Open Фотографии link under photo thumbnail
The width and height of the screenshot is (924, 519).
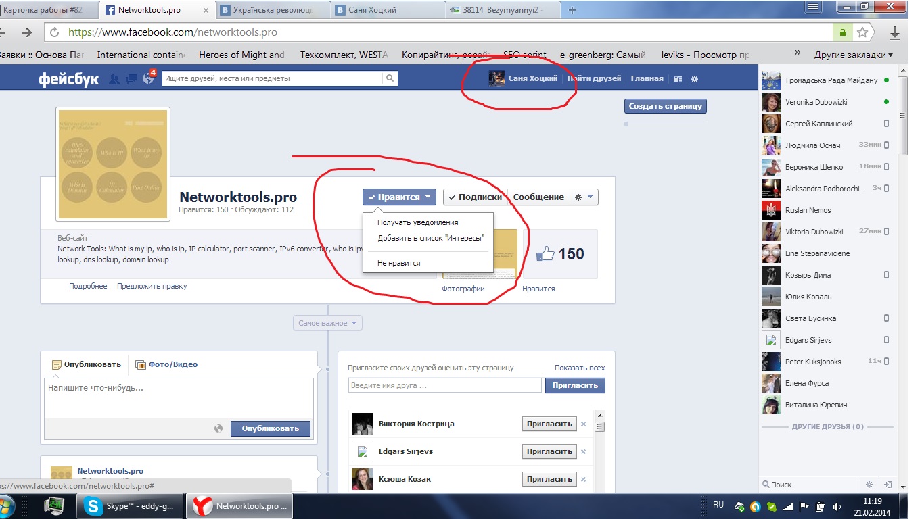tap(463, 289)
